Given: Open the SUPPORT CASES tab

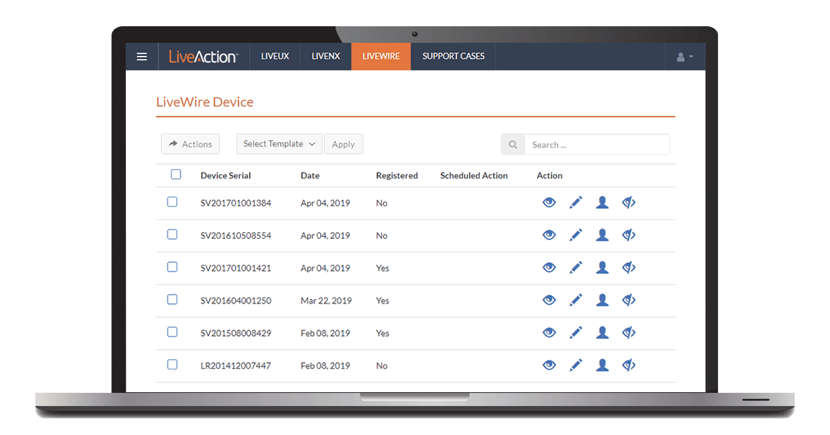Looking at the screenshot, I should [453, 56].
